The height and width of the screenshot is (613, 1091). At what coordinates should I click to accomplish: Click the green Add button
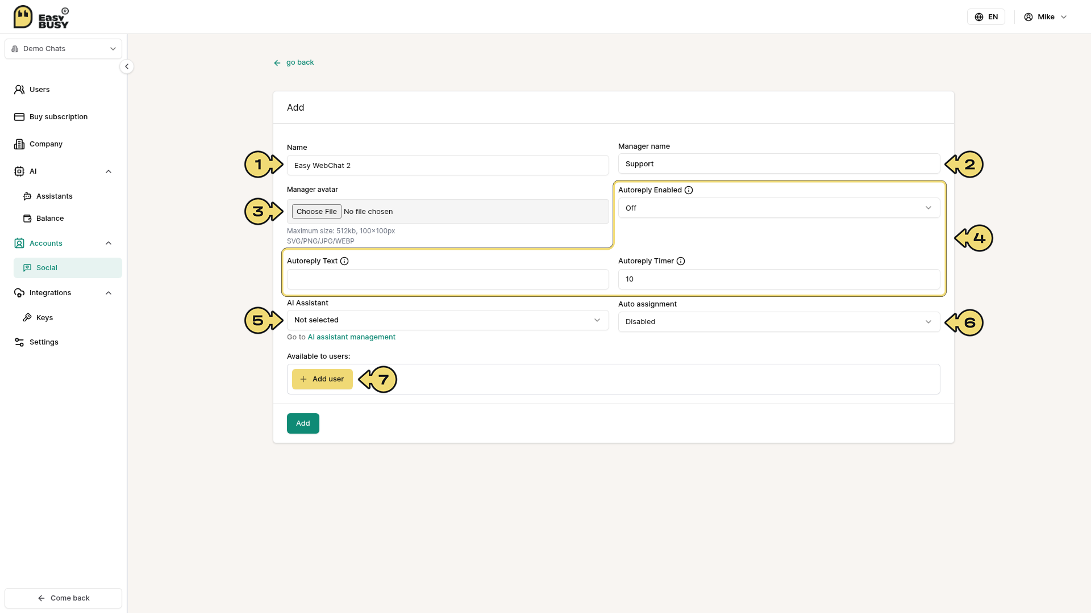click(x=303, y=423)
